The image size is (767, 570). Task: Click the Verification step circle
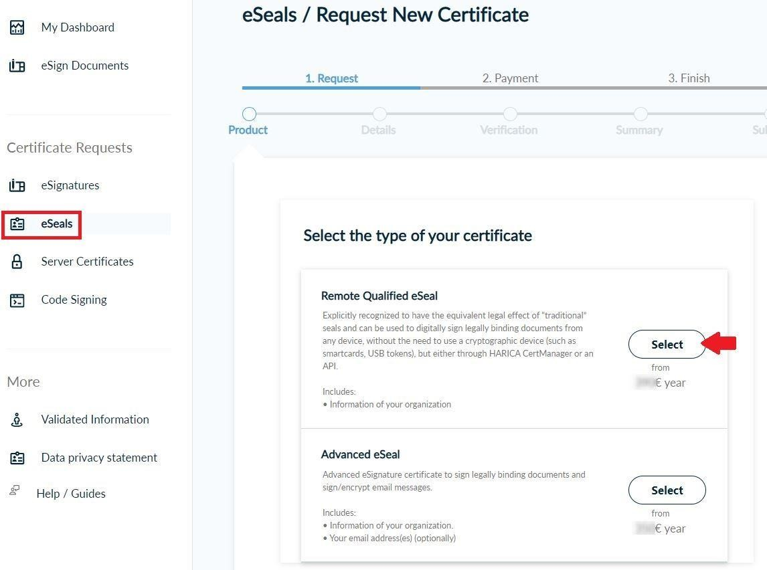click(x=509, y=114)
